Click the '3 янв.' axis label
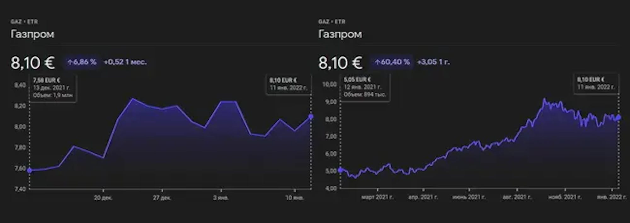Viewport: 630px width, 223px height. coord(221,198)
